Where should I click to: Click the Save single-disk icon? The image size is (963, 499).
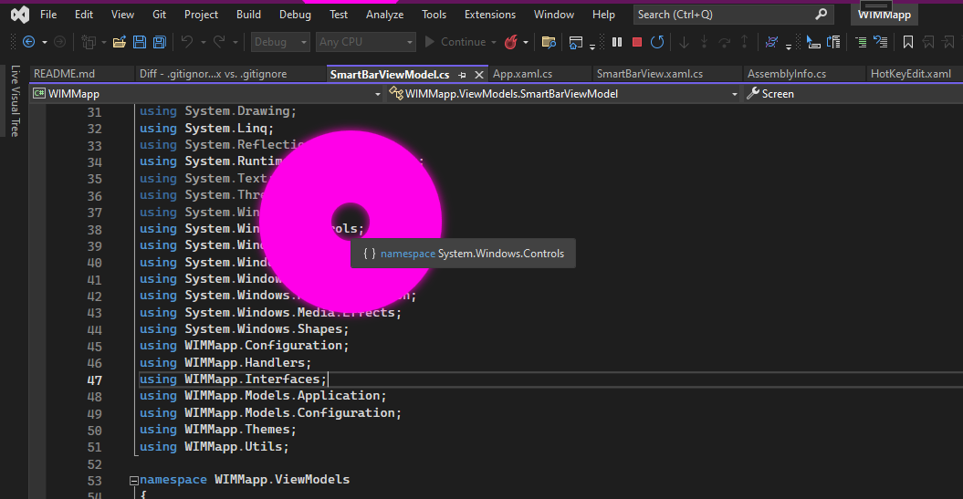tap(140, 42)
